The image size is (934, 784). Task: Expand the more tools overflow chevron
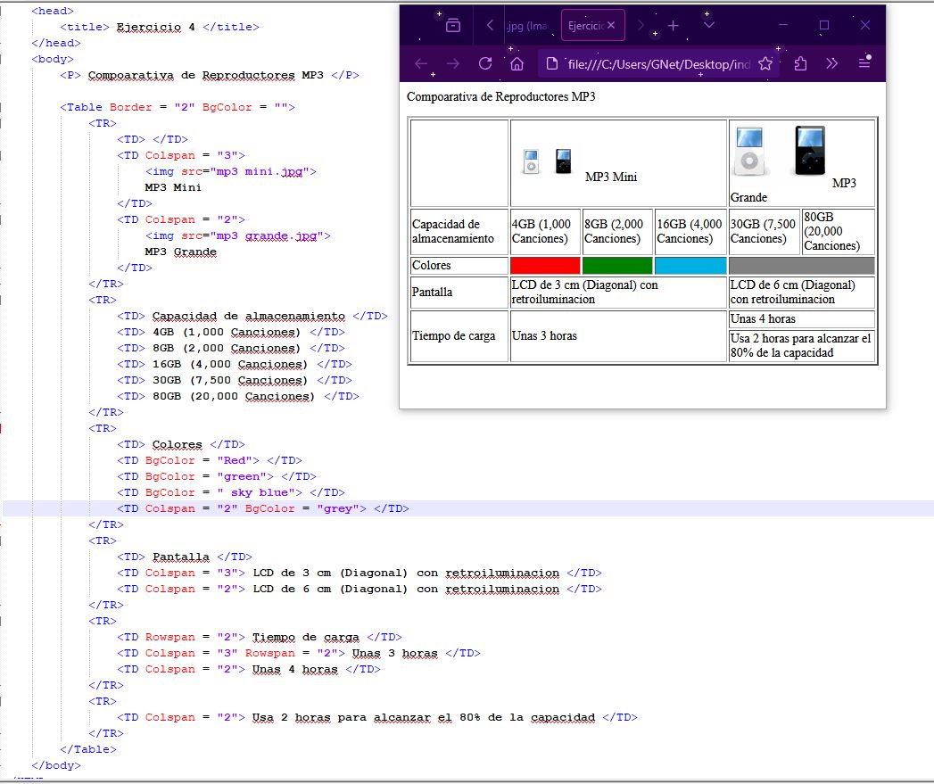831,63
